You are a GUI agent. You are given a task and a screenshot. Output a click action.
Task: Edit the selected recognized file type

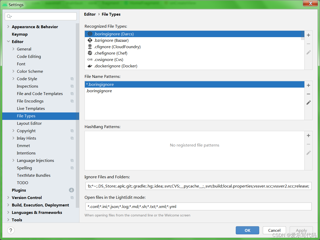tap(308, 52)
